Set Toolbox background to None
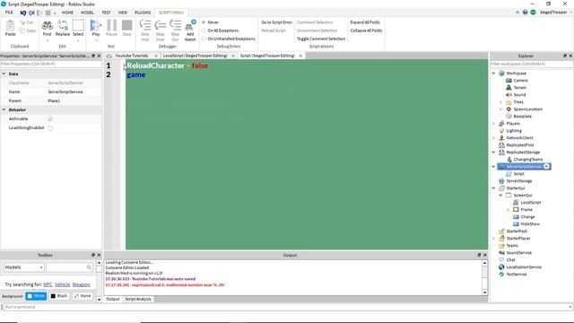574x323 pixels. (83, 296)
